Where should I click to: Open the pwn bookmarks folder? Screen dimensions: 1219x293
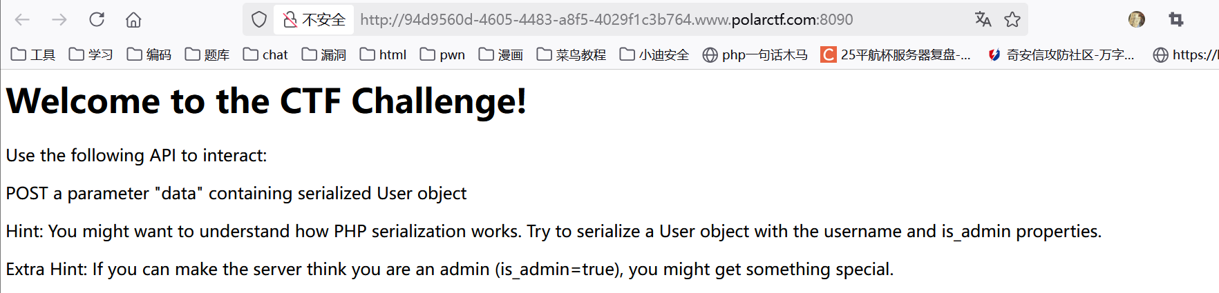point(442,54)
